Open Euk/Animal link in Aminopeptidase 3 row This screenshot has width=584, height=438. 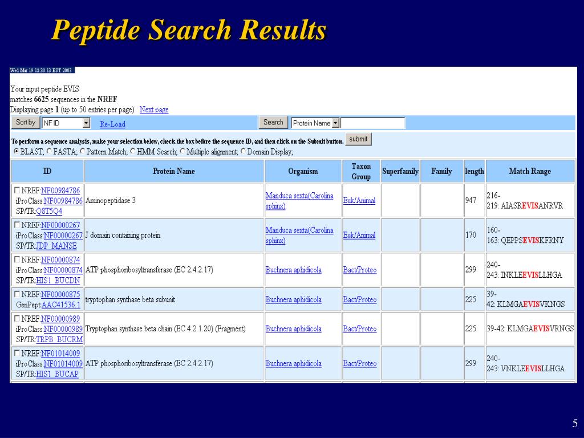(359, 200)
